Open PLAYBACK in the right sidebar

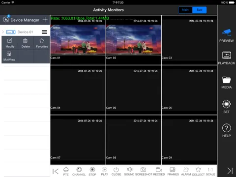coord(227,58)
